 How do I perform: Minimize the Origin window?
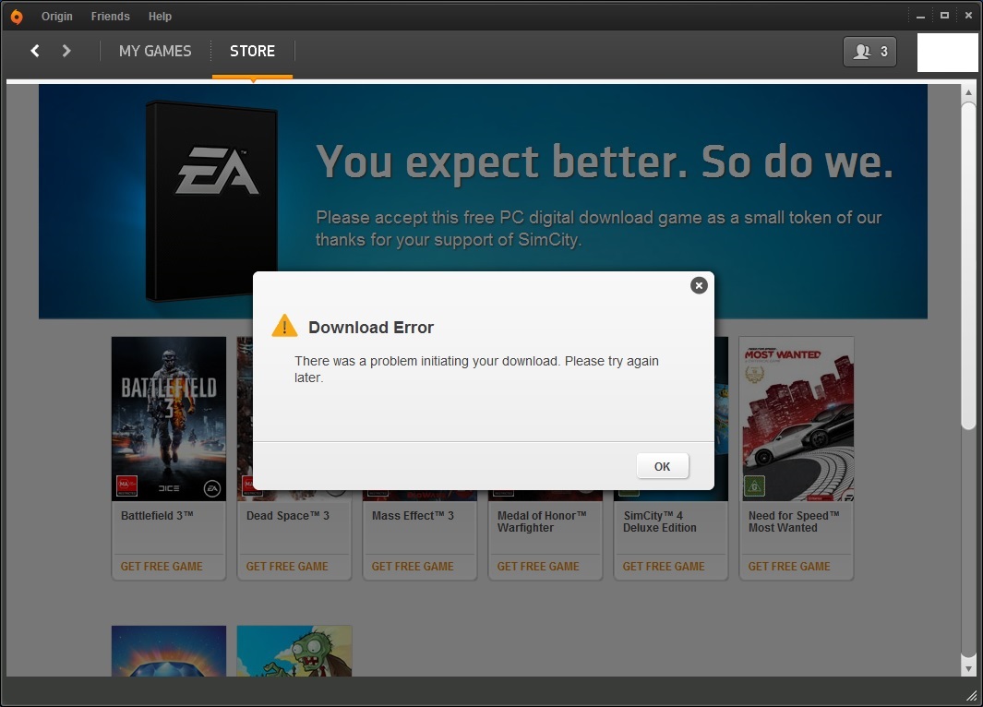pos(920,17)
